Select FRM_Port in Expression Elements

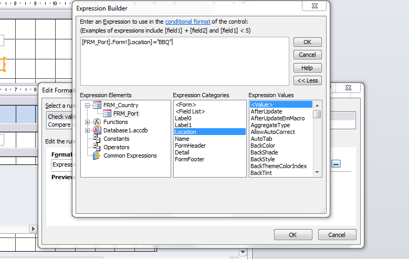(x=126, y=113)
